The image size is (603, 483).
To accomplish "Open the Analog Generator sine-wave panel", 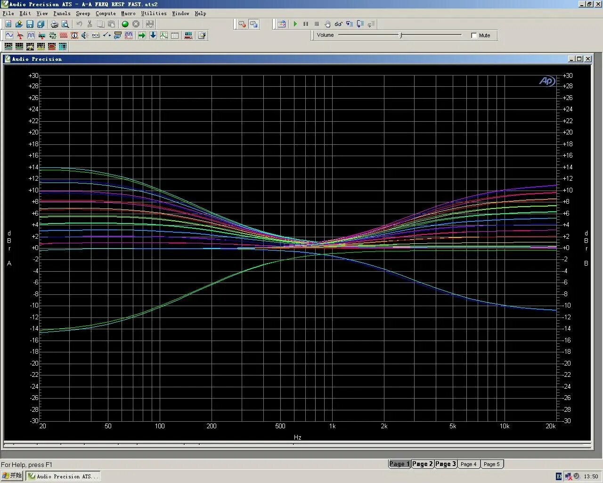I will coord(9,35).
